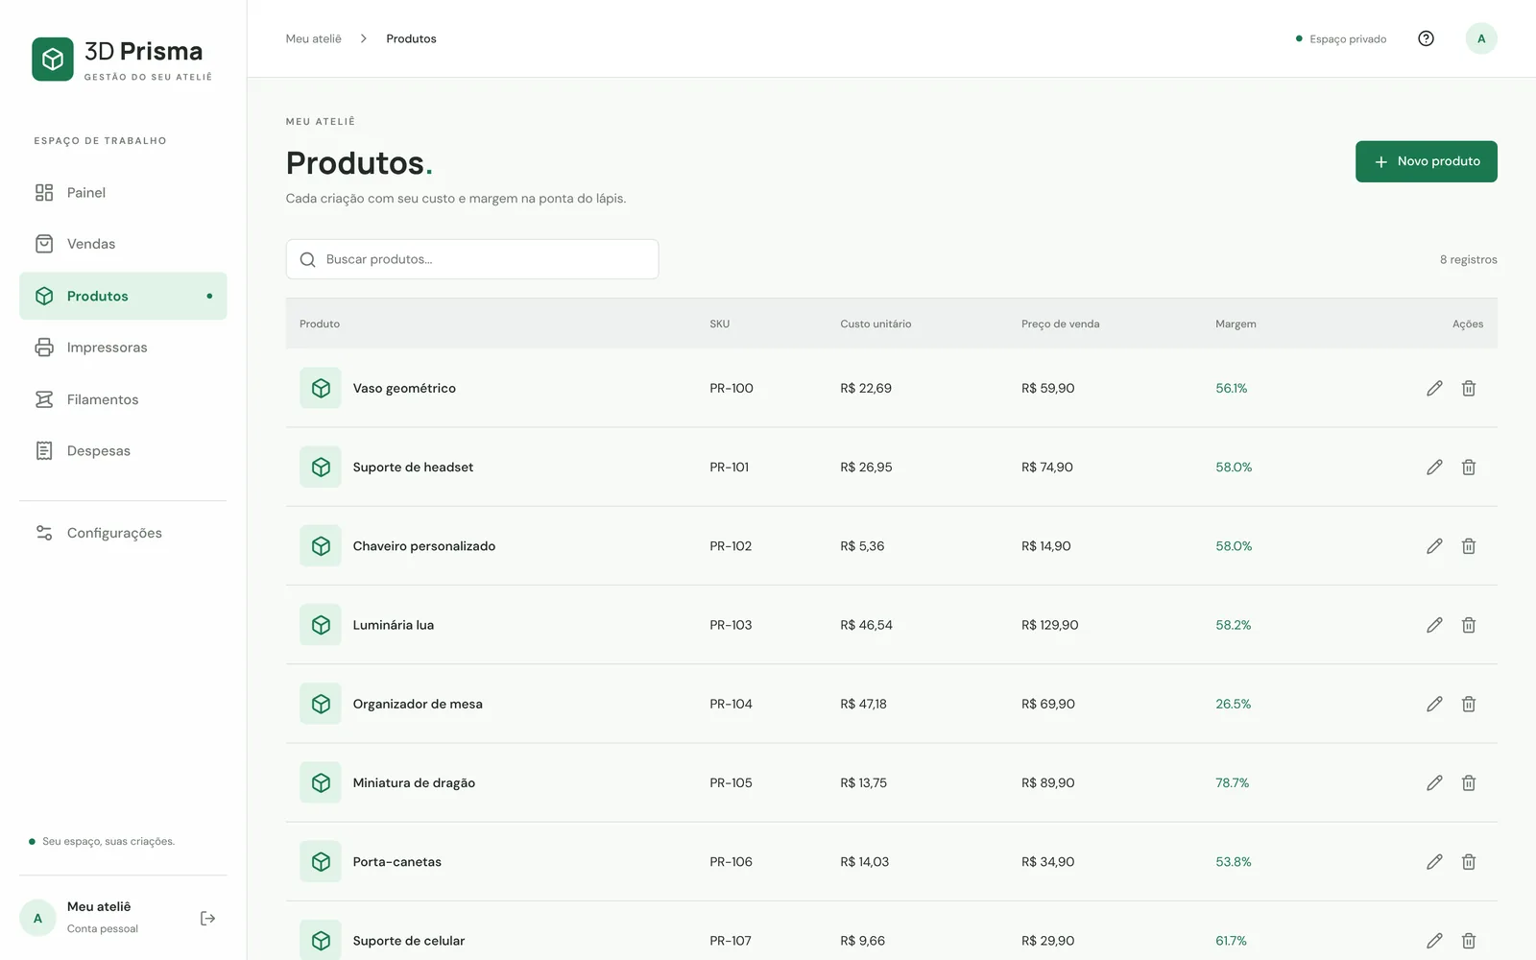The height and width of the screenshot is (960, 1536).
Task: Click the Vaso geométrico product thumbnail
Action: pyautogui.click(x=321, y=388)
